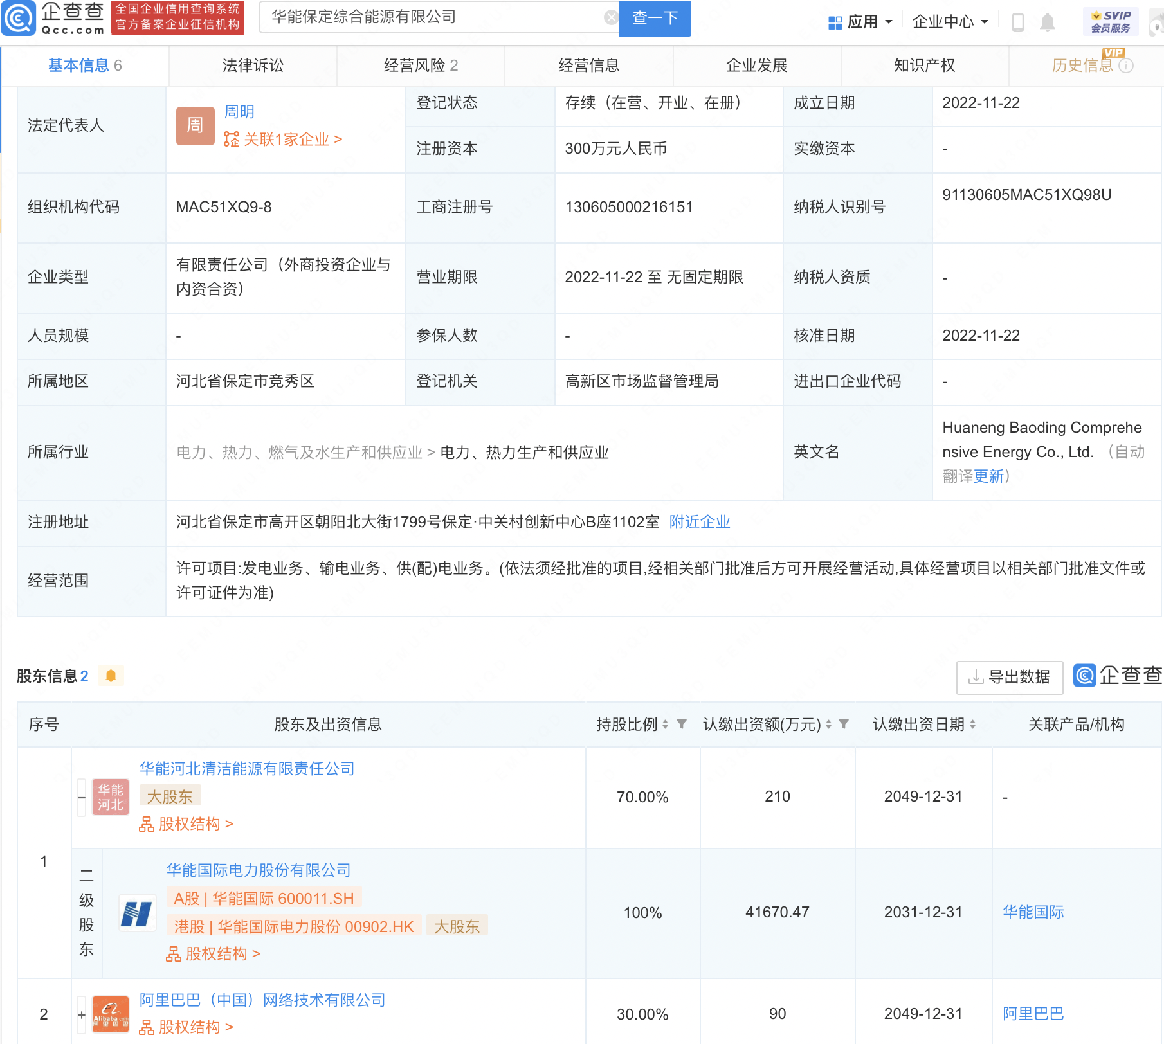
Task: Click the organization code MAC51XQ9-8
Action: point(224,207)
